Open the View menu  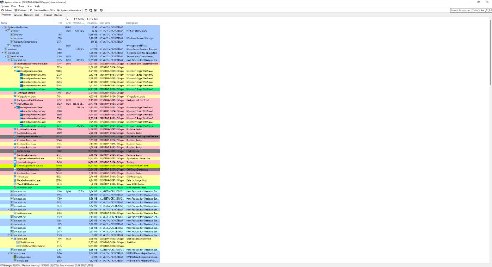(x=14, y=7)
